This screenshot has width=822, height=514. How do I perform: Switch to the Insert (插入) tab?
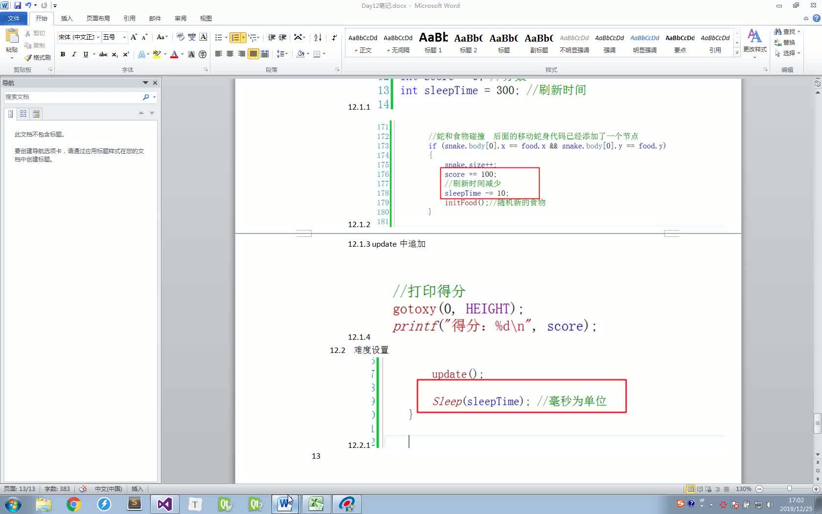point(67,18)
